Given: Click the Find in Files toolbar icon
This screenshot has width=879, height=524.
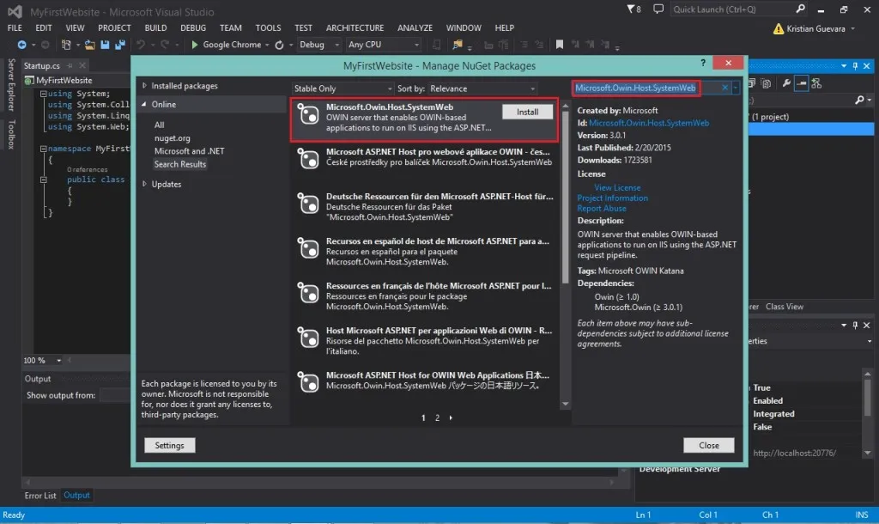Looking at the screenshot, I should click(458, 45).
